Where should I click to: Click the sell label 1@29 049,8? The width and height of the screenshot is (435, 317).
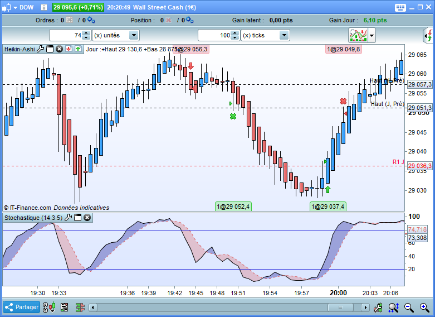click(x=344, y=49)
